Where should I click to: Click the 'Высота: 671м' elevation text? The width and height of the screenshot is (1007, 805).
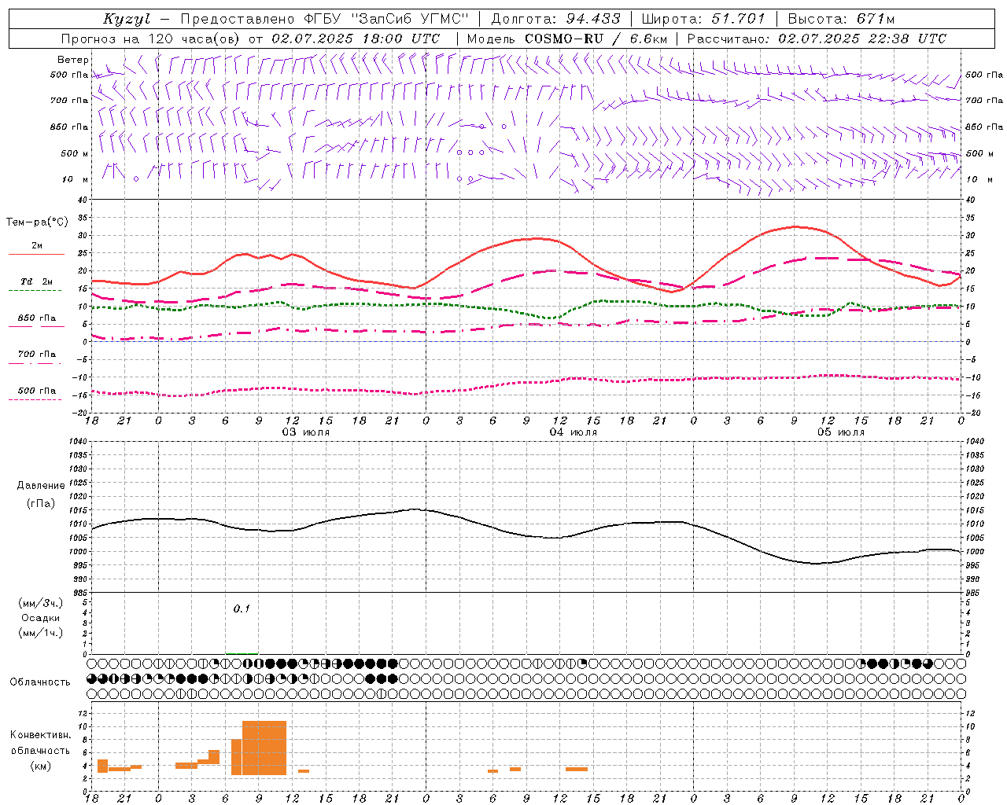841,19
